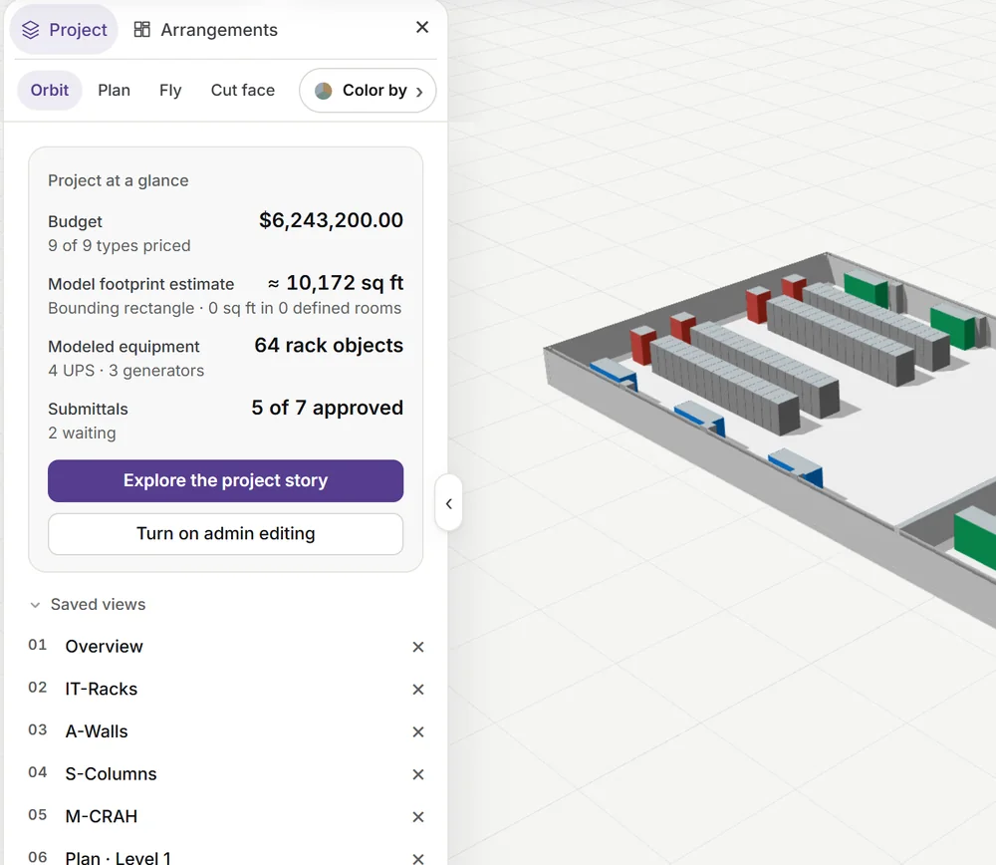Open the S-Columns saved view
This screenshot has height=865, width=996.
click(x=112, y=774)
